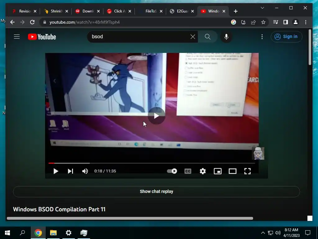Open Windows taskbar search
The width and height of the screenshot is (318, 239).
pyautogui.click(x=22, y=233)
